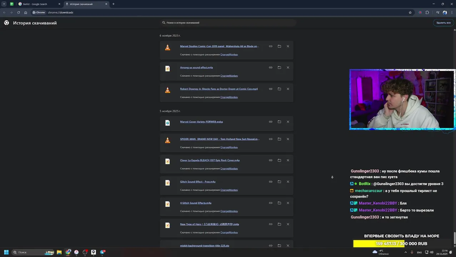
Task: Copy link for Robert Downey Jr. Doctor Doom mp4
Action: tap(271, 89)
